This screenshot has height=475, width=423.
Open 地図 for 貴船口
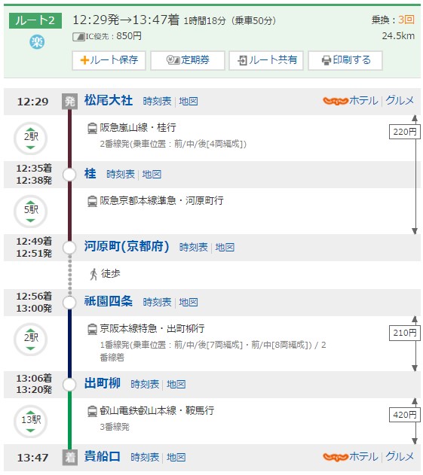pyautogui.click(x=176, y=458)
